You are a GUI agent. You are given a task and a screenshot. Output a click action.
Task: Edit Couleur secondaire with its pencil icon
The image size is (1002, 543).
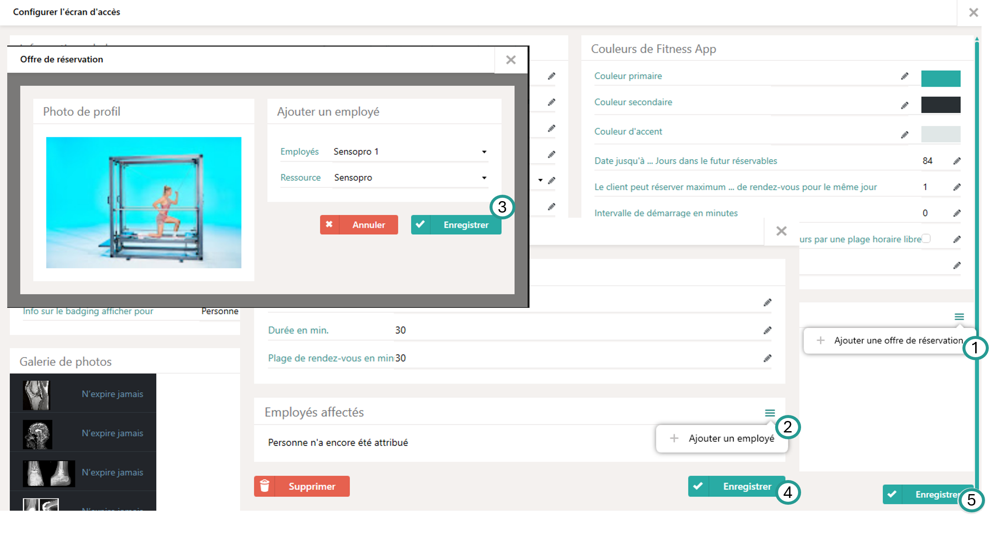[x=905, y=105]
